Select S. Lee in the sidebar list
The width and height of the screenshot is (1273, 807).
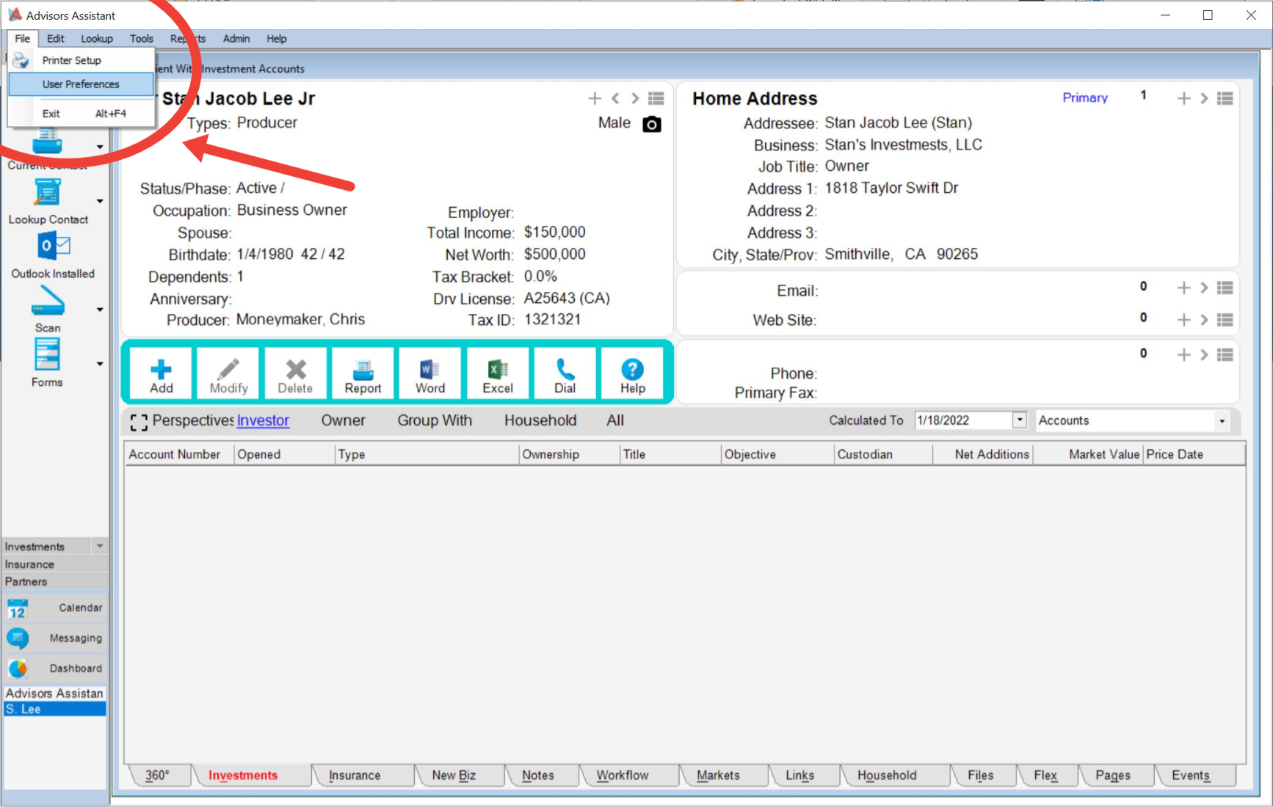tap(55, 709)
